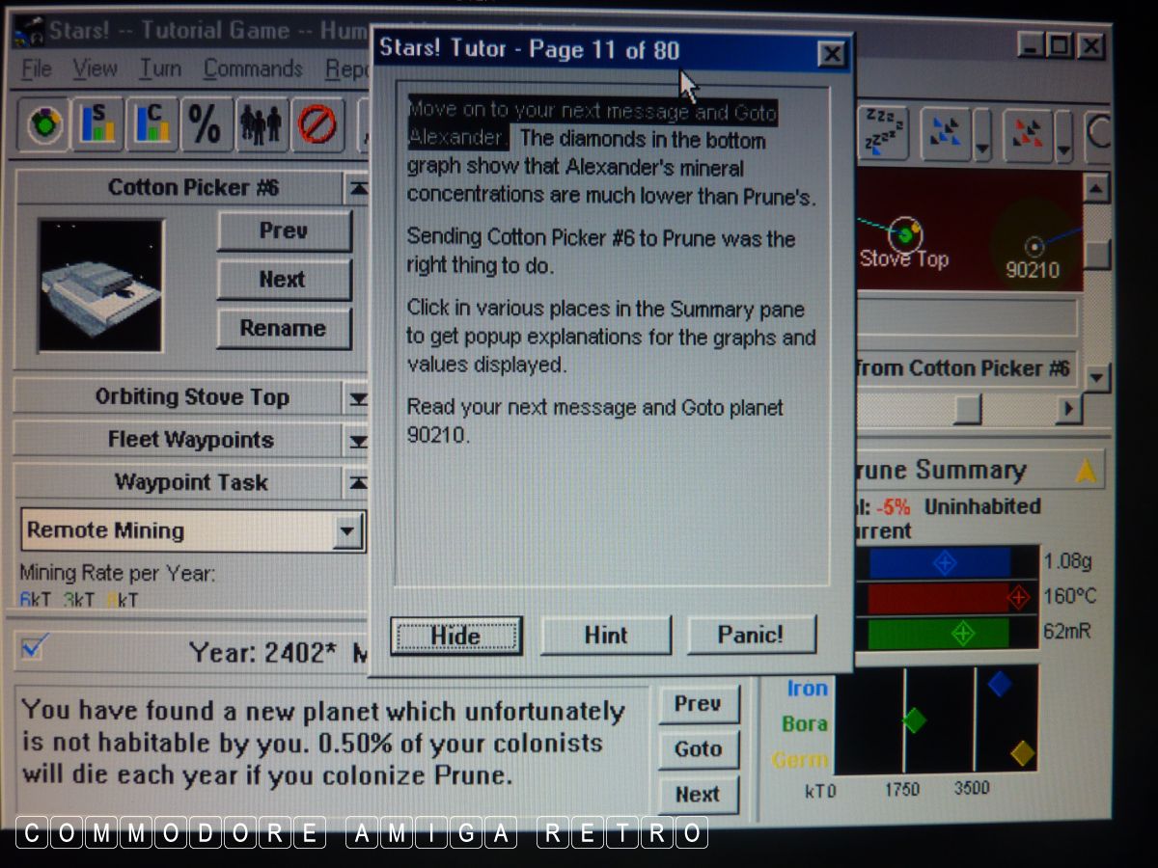
Task: Select the population view icon
Action: [260, 125]
